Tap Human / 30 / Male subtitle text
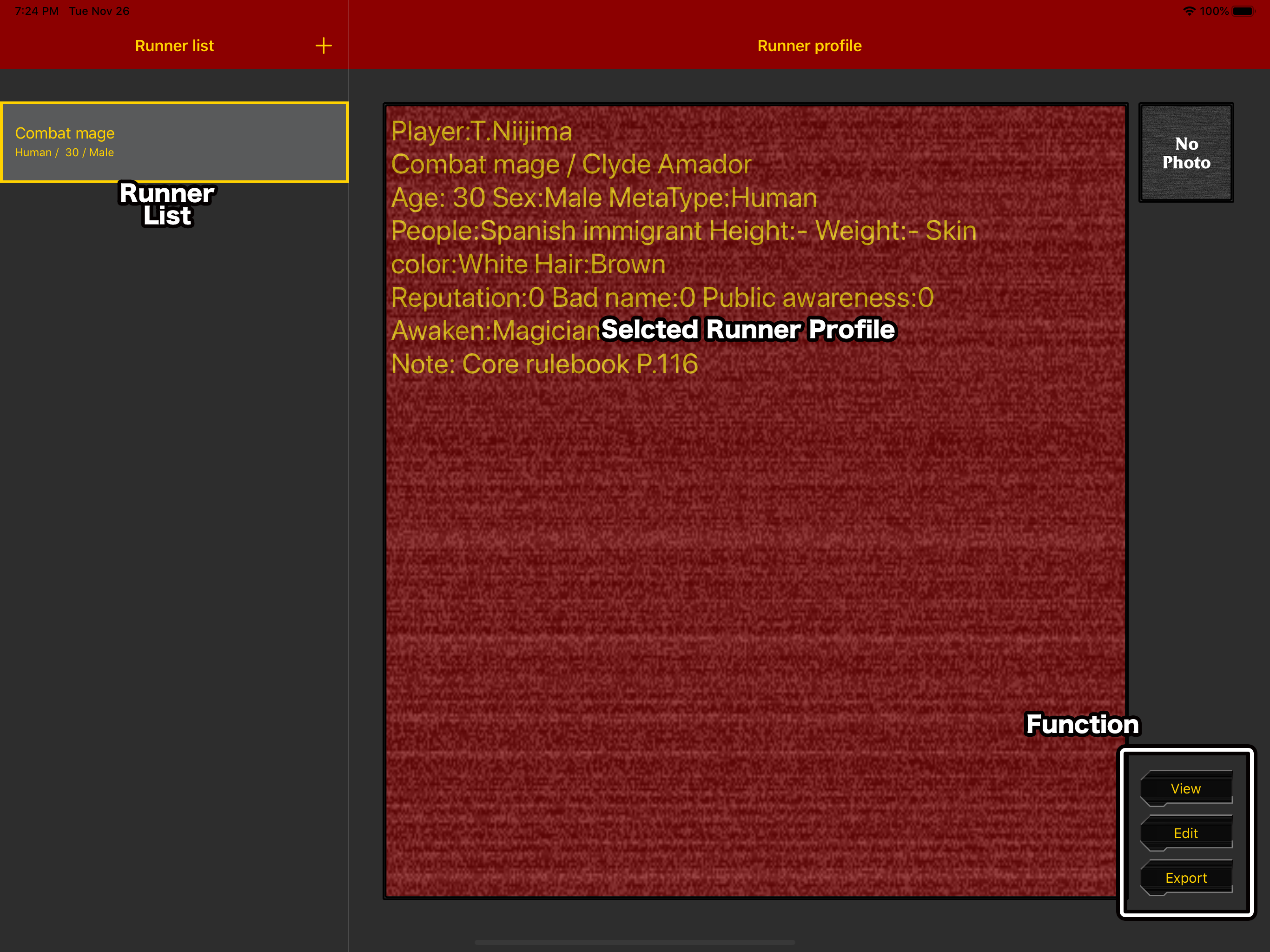This screenshot has height=952, width=1270. click(x=64, y=153)
